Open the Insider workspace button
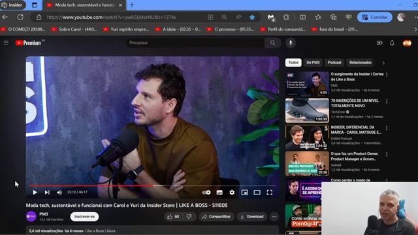The height and width of the screenshot is (235, 418). pyautogui.click(x=12, y=5)
